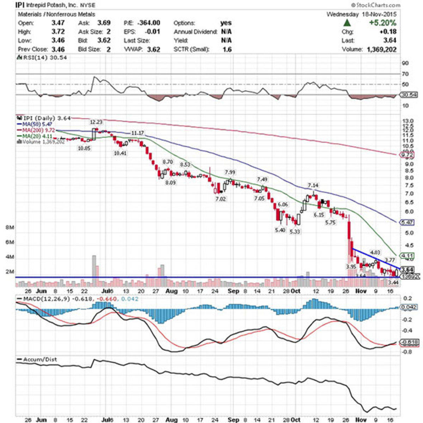Click the 10.41 price annotation
The width and height of the screenshot is (423, 423).
pyautogui.click(x=120, y=153)
